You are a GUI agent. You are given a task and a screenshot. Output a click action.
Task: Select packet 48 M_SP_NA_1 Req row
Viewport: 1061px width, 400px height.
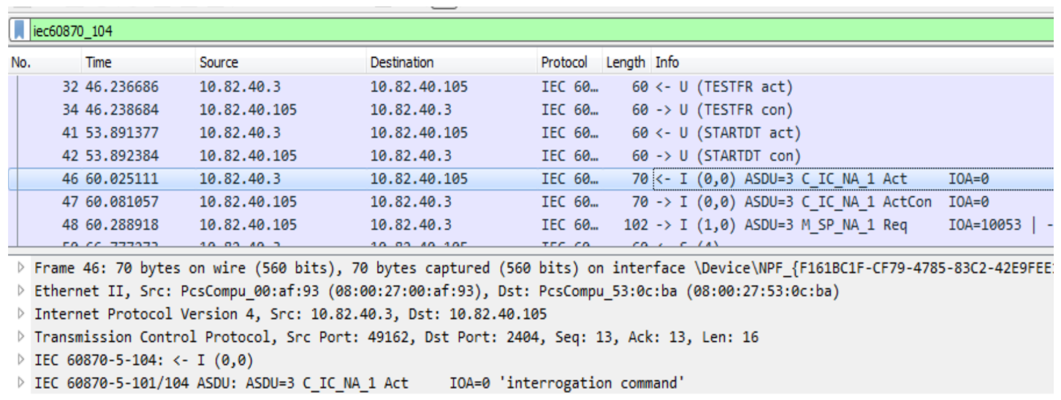click(412, 225)
